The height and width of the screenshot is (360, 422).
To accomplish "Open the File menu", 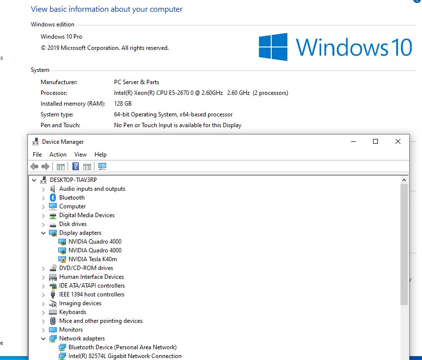I will [37, 155].
